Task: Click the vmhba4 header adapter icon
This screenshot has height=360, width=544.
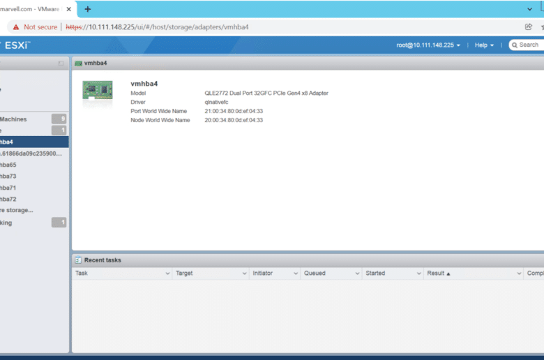Action: tap(78, 63)
